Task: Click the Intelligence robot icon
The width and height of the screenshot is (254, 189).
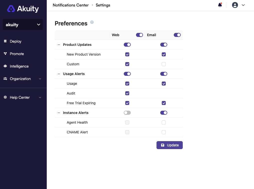Action: pyautogui.click(x=5, y=66)
